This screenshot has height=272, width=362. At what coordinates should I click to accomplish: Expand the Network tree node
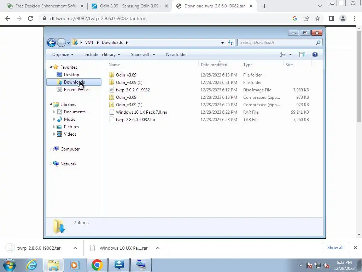[x=51, y=164]
